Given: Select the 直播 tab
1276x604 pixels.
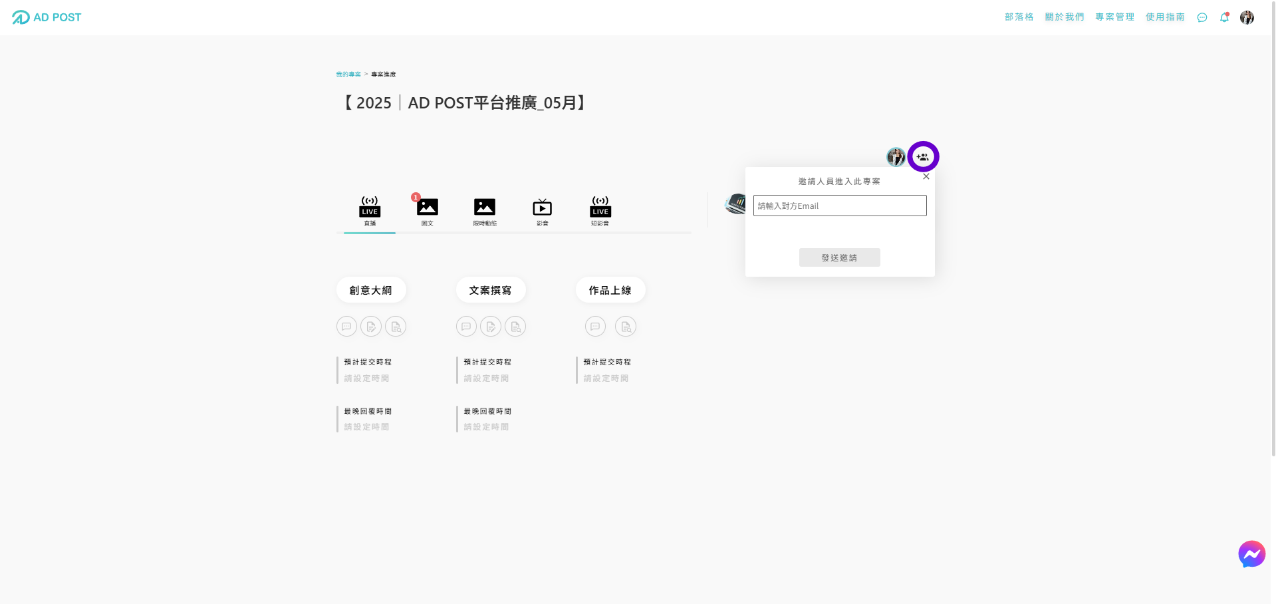Looking at the screenshot, I should tap(369, 208).
